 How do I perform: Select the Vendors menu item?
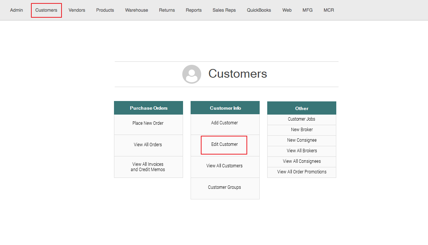pyautogui.click(x=77, y=10)
